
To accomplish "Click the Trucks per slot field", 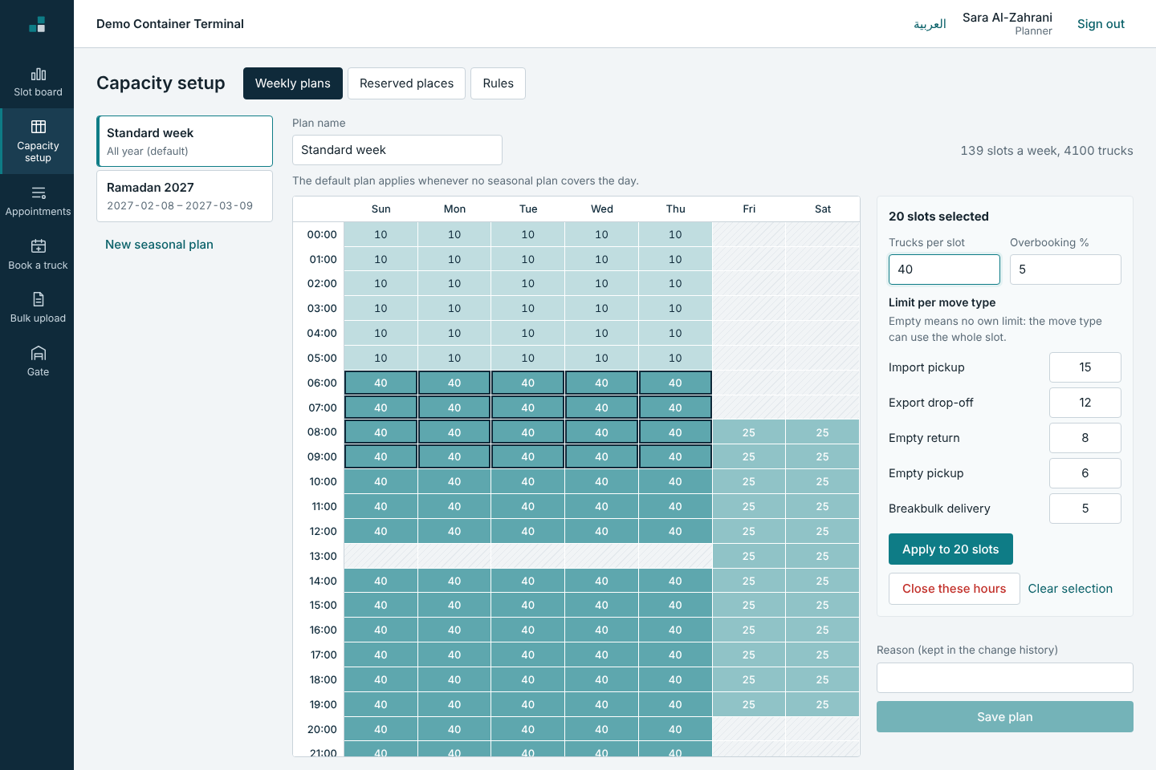I will 944,269.
